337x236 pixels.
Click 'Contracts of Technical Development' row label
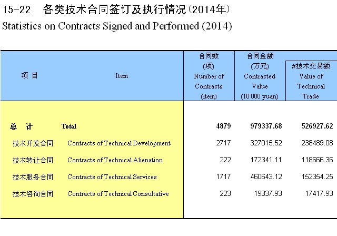click(x=119, y=143)
